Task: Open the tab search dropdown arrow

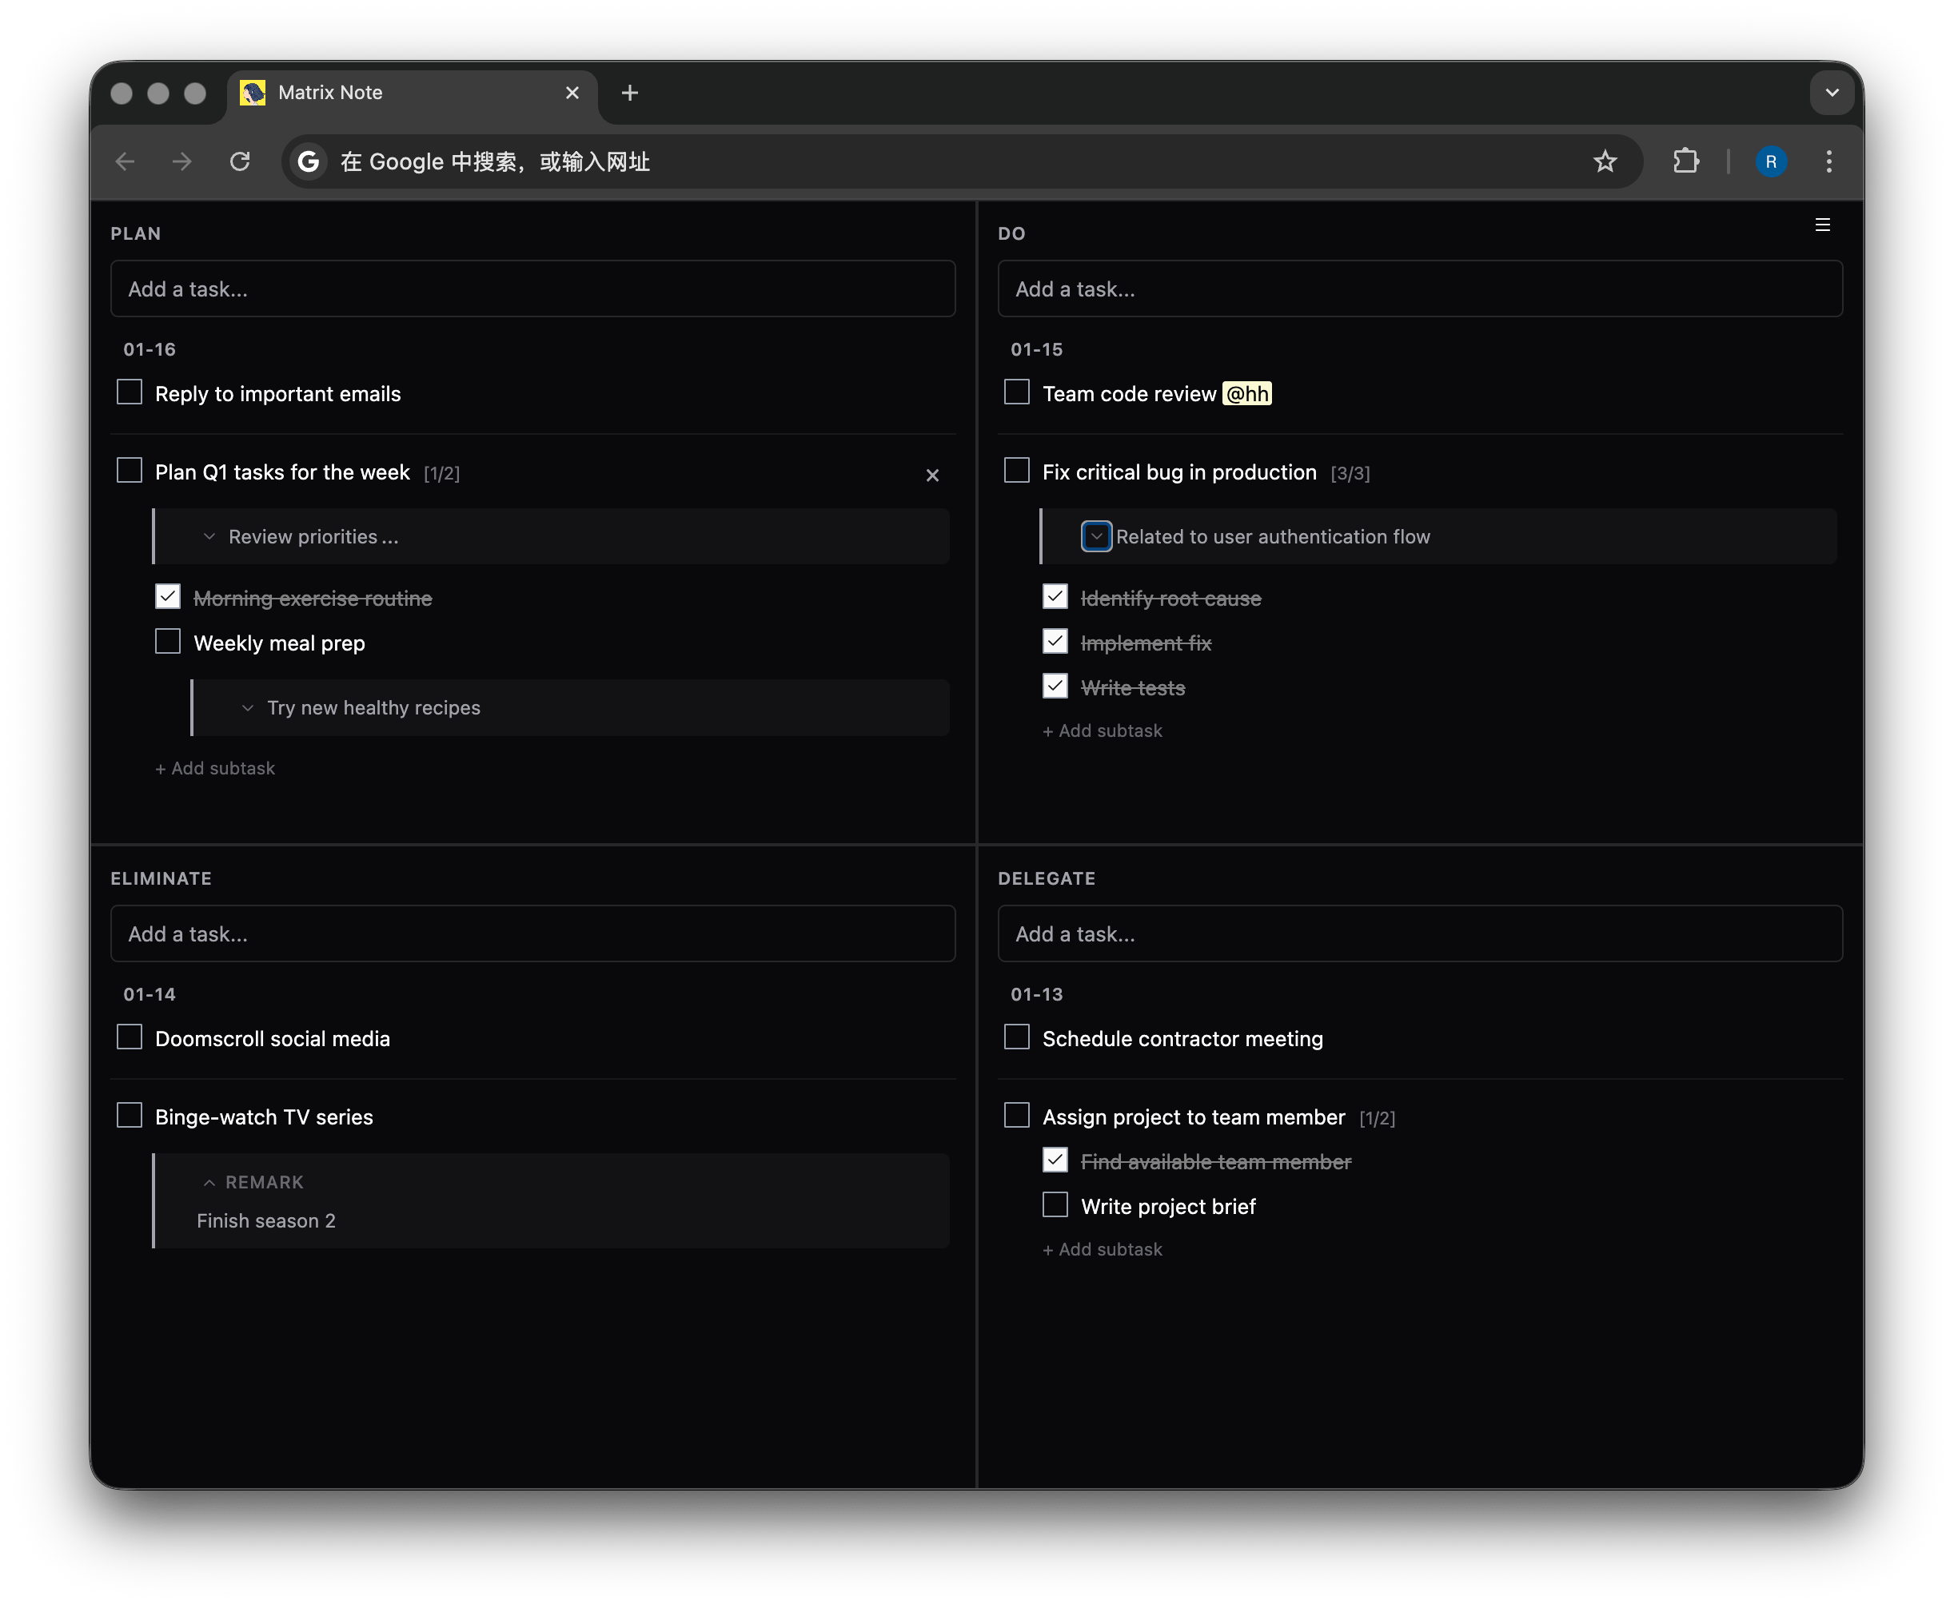Action: [1831, 93]
